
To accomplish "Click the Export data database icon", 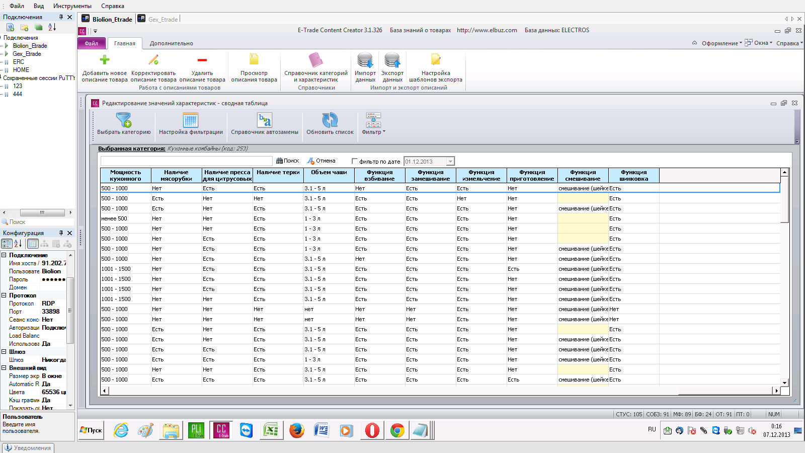I will pos(392,60).
